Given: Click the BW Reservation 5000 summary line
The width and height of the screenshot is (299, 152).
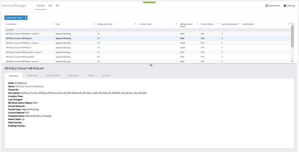Looking at the screenshot, I should (x=23, y=103).
